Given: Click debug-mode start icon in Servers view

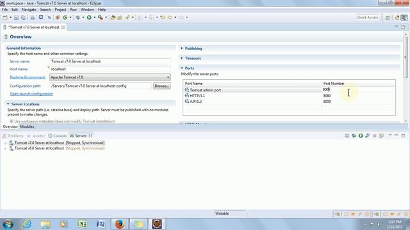Looking at the screenshot, I should pos(354,135).
